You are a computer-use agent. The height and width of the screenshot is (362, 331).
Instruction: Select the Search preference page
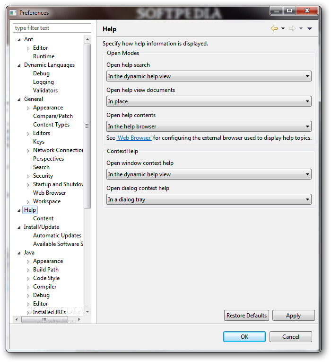[41, 167]
